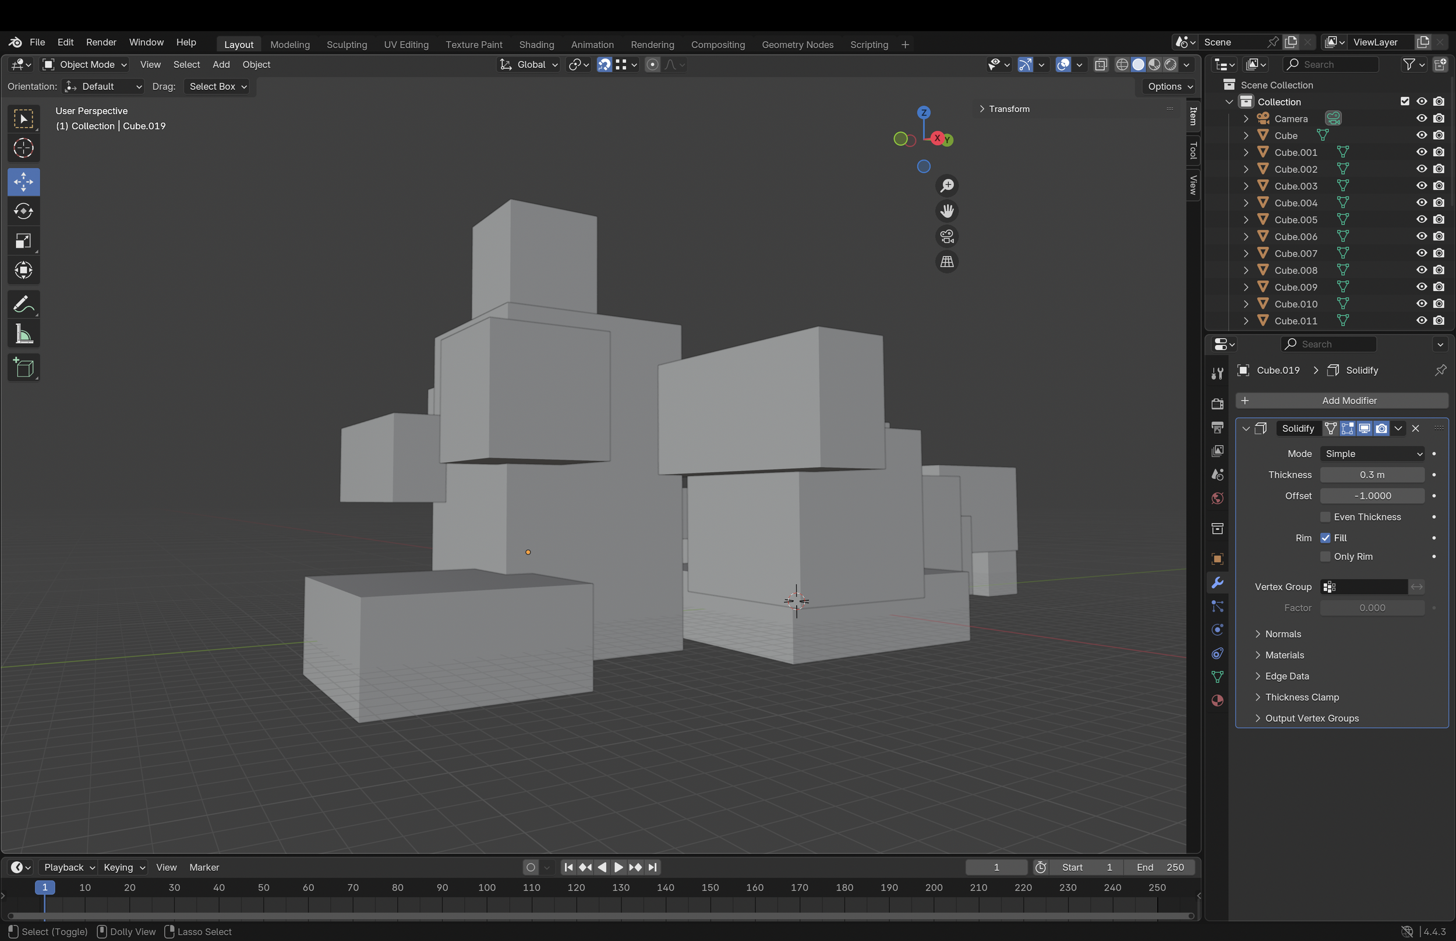Enable the Even Thickness checkbox
This screenshot has width=1456, height=941.
(1325, 517)
